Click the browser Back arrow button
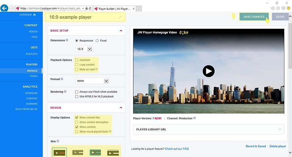The image size is (292, 157). click(x=4, y=8)
